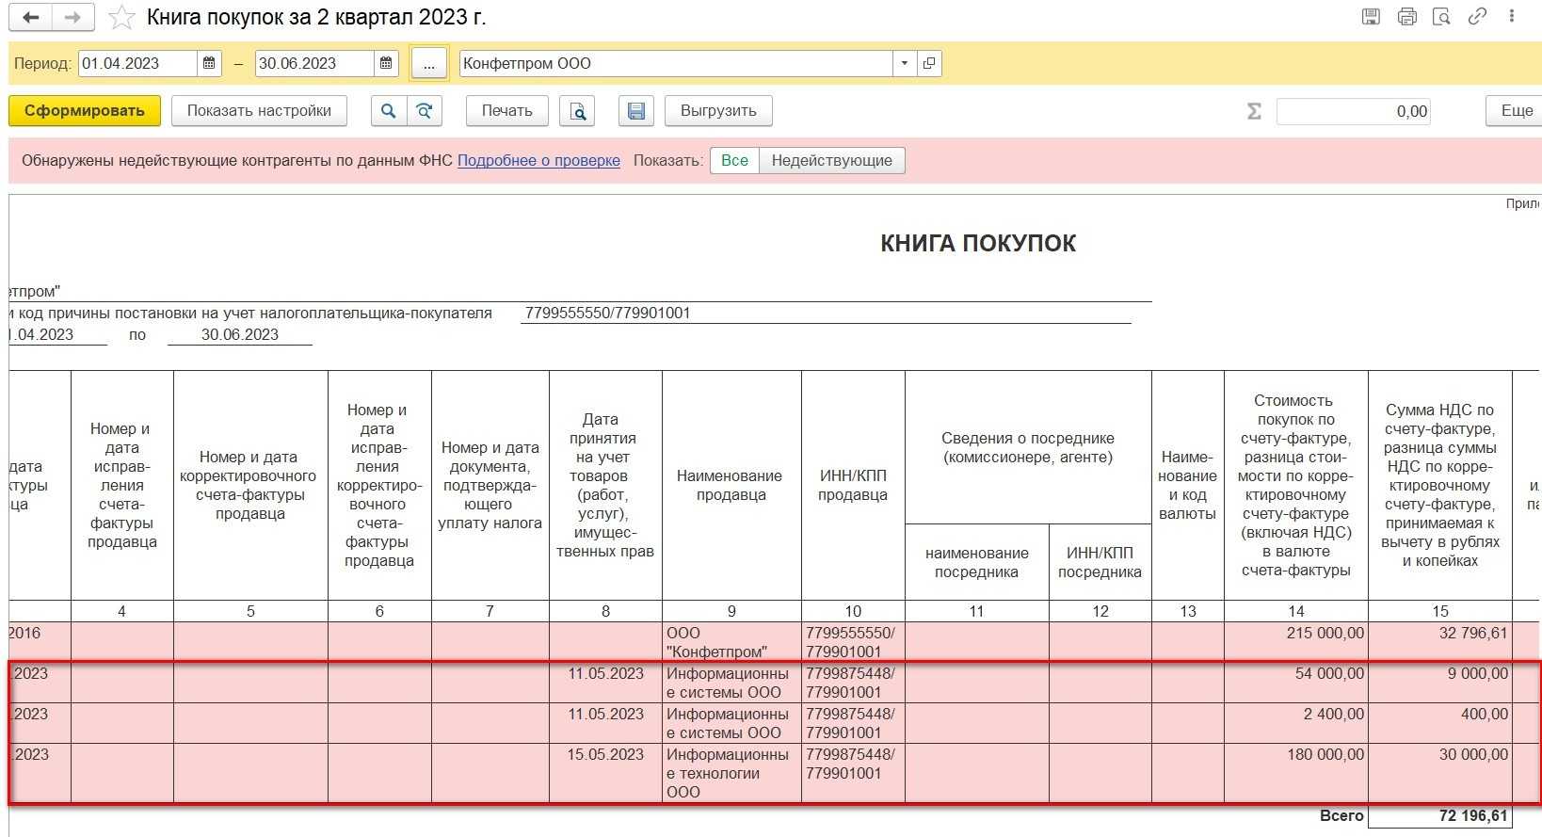Switch filter to Недействующие contractors
This screenshot has height=837, width=1542.
point(831,161)
